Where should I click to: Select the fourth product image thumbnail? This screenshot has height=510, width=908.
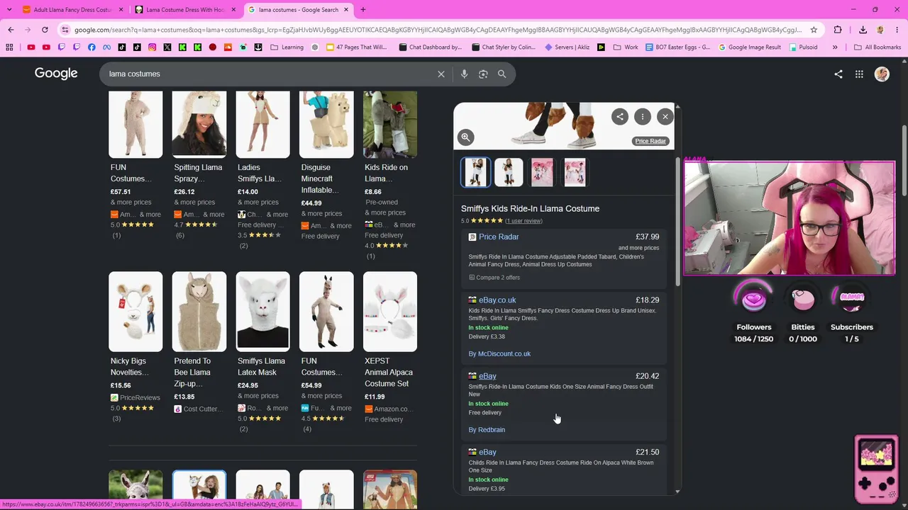tap(575, 172)
